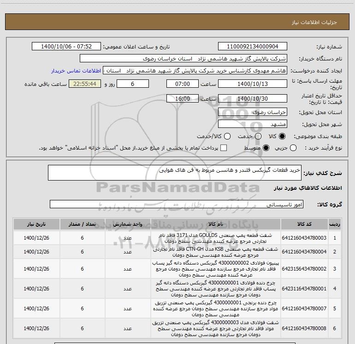
Task: Click the شماره نیاز field 1100092134000904
Action: pyautogui.click(x=252, y=47)
